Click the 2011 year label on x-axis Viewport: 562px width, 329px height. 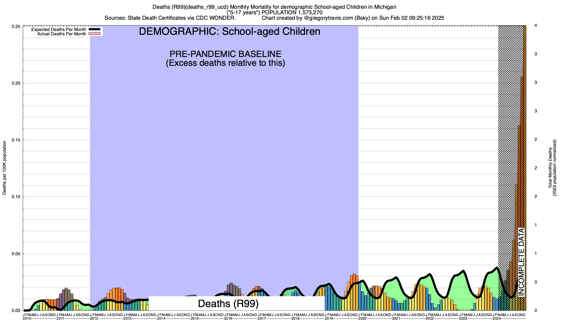(x=60, y=319)
